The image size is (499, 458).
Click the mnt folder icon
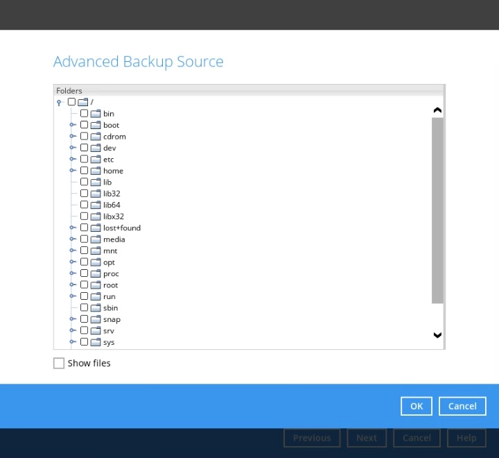click(x=96, y=251)
